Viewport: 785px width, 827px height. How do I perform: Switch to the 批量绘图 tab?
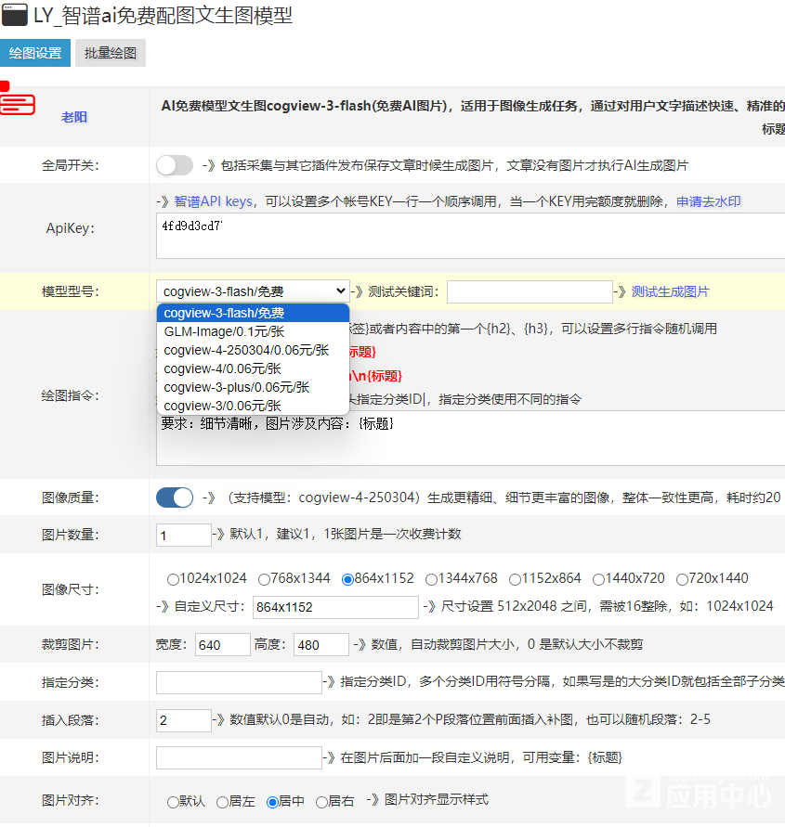(x=111, y=53)
